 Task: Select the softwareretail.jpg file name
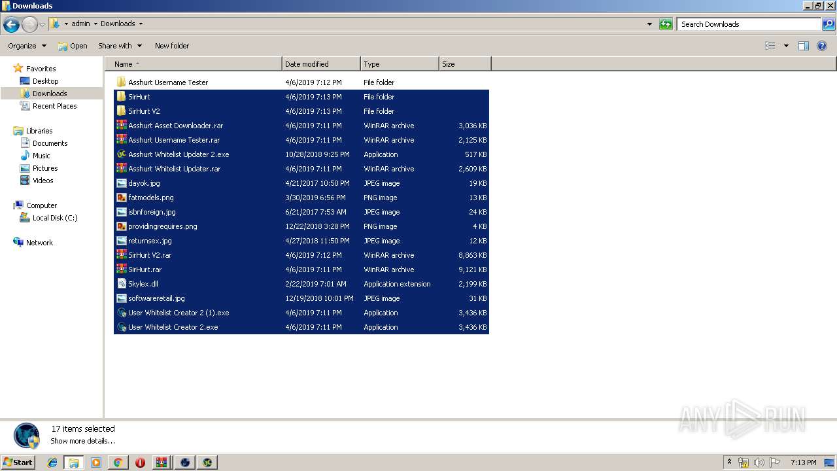(x=156, y=298)
